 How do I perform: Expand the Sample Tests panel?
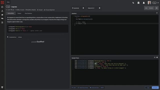click(x=155, y=57)
